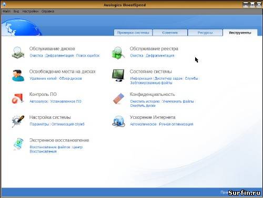Image resolution: width=263 pixels, height=198 pixels.
Task: Open Очистка under Обслуживание реестра
Action: click(x=137, y=56)
